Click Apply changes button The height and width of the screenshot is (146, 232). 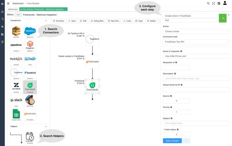point(172,141)
